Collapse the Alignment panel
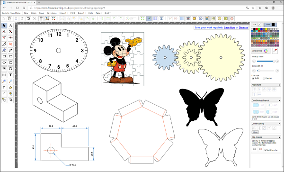The width and height of the screenshot is (284, 172). tap(279, 85)
